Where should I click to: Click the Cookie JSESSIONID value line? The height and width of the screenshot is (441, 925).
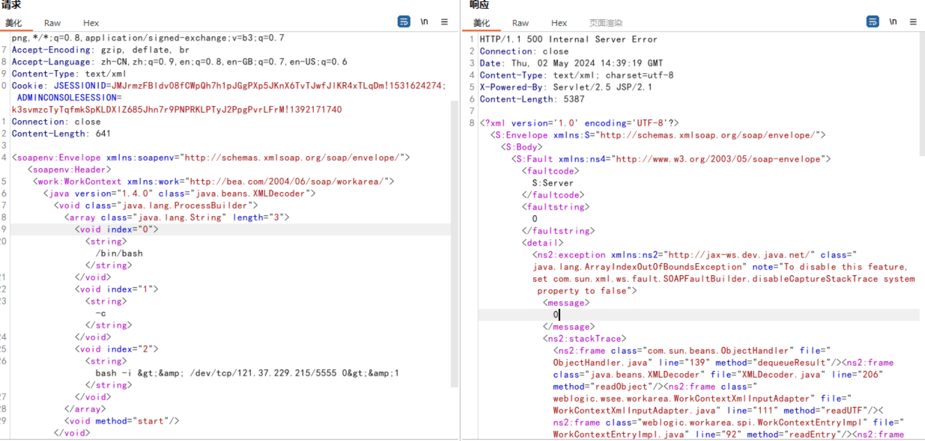coord(229,86)
